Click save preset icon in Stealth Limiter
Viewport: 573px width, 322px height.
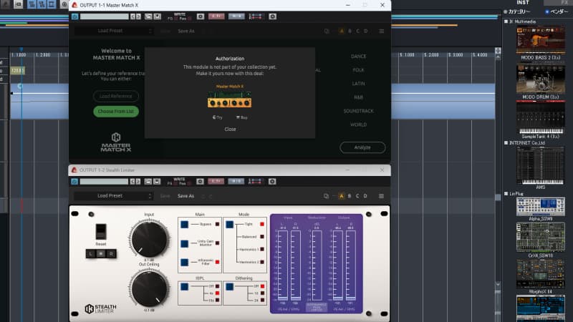(157, 182)
